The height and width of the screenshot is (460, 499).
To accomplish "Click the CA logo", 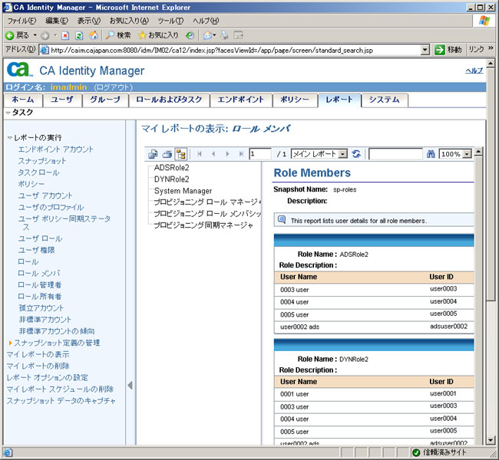I will point(19,69).
